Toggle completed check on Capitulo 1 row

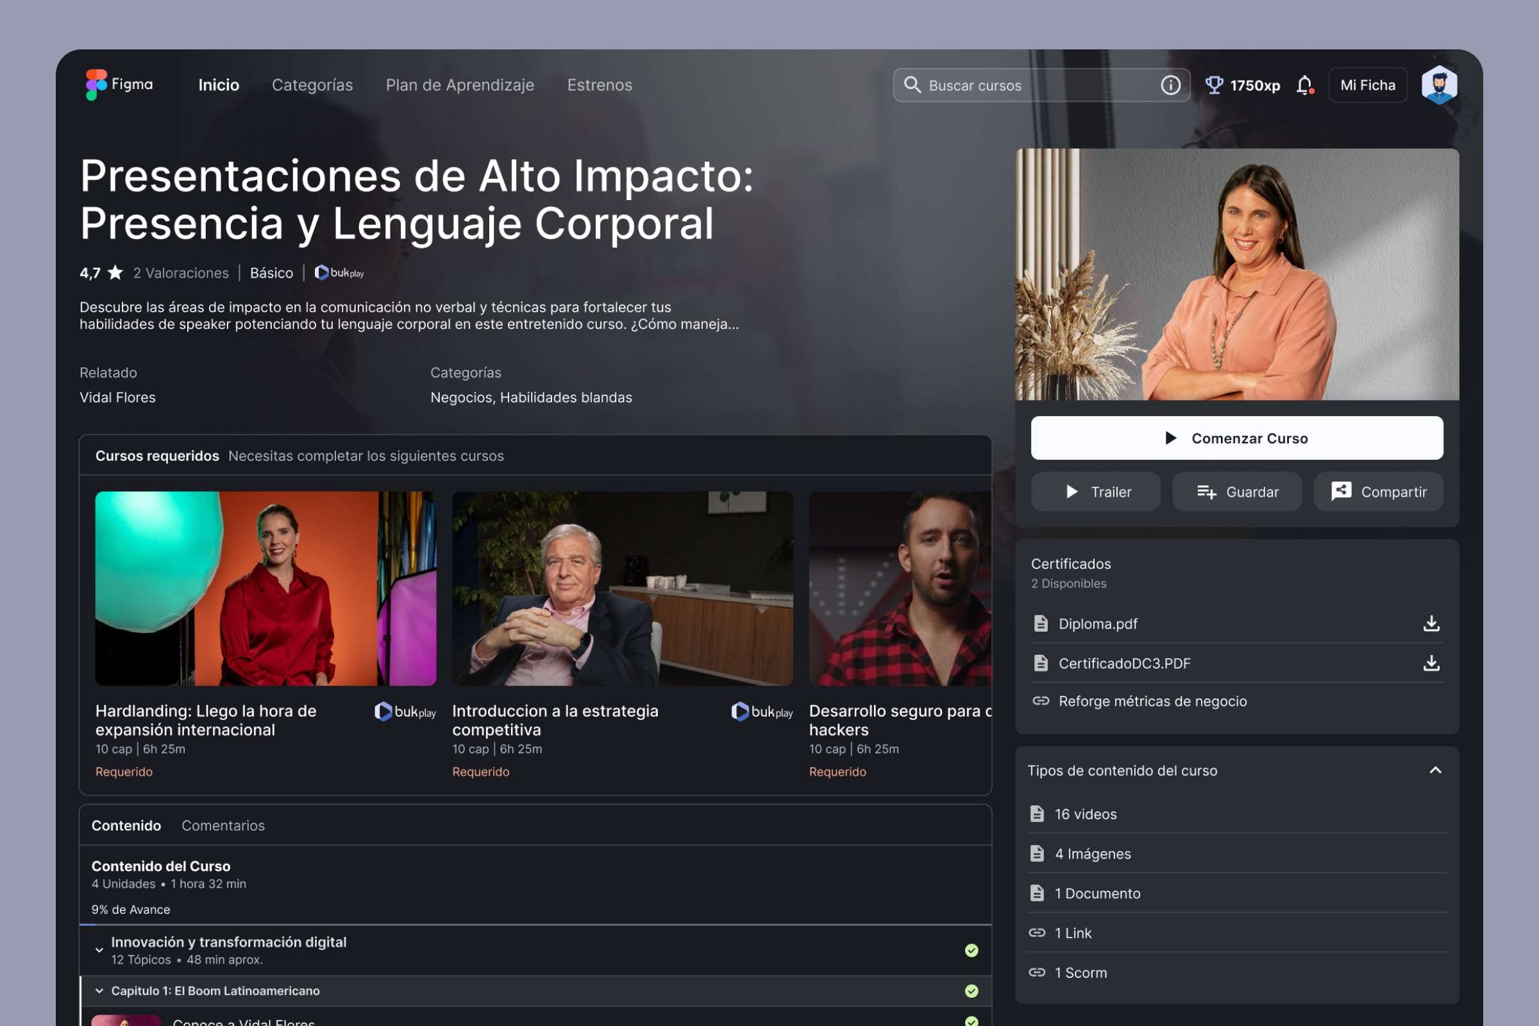point(971,991)
